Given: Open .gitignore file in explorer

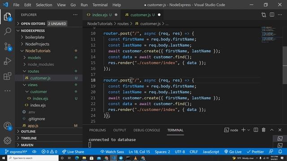Looking at the screenshot, I should tap(49, 119).
